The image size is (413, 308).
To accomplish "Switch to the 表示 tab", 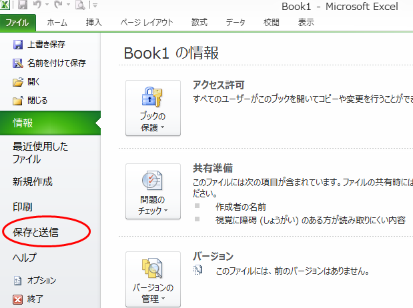I will click(x=306, y=23).
